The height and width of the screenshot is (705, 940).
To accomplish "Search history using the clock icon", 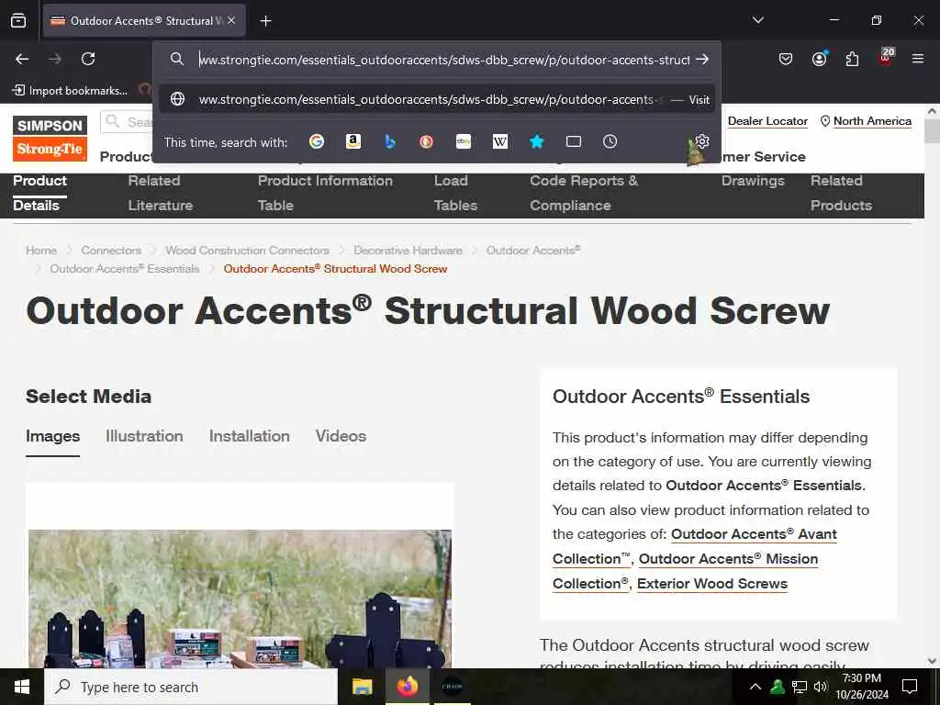I will (x=610, y=141).
